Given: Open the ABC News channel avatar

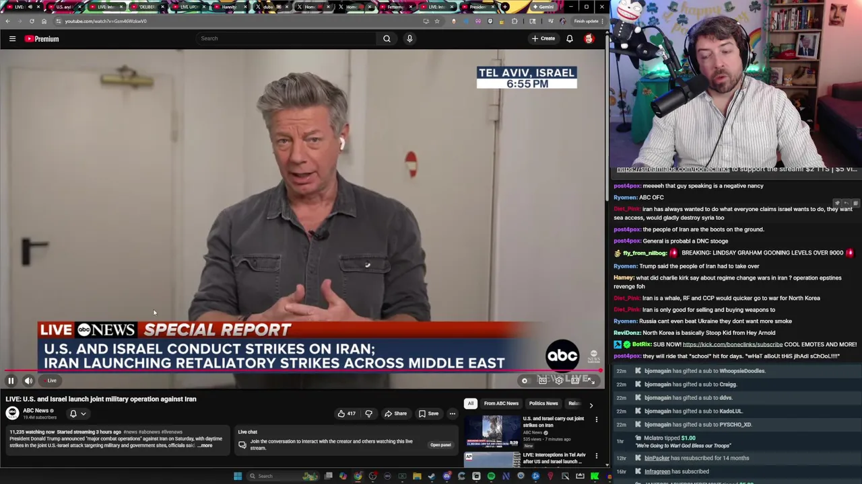Looking at the screenshot, I should point(12,413).
